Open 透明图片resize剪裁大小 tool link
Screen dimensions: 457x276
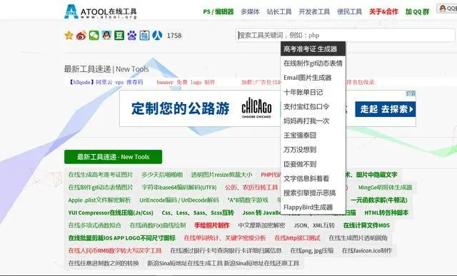point(221,175)
